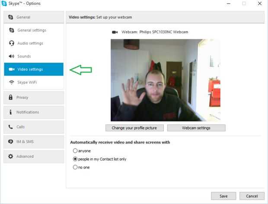Close the Skype Options window
This screenshot has width=268, height=204.
260,3
